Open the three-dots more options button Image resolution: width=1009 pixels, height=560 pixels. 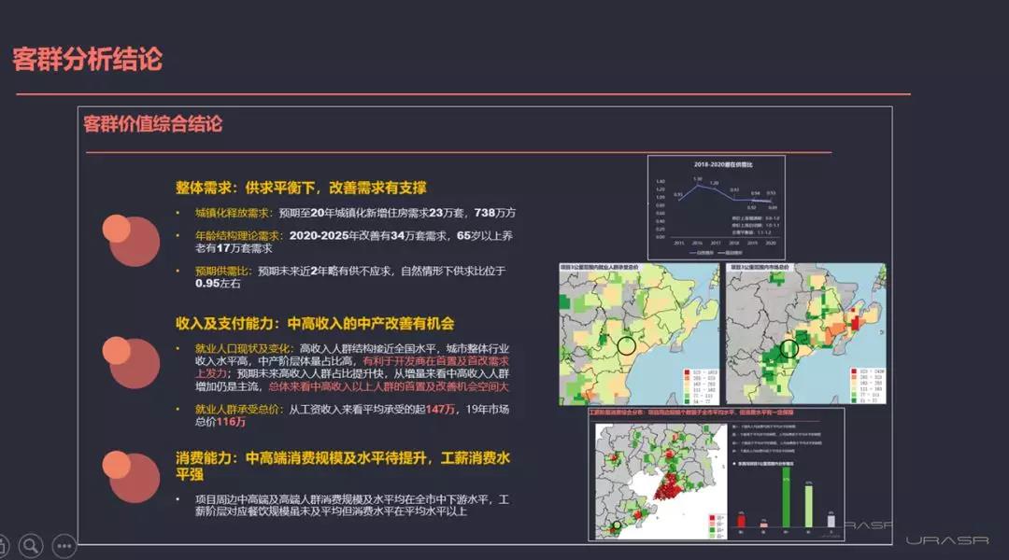pyautogui.click(x=64, y=546)
